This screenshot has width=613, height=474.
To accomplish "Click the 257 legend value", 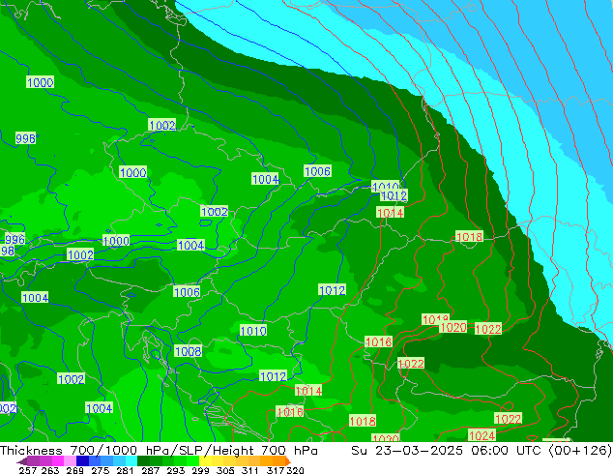I will pos(28,470).
